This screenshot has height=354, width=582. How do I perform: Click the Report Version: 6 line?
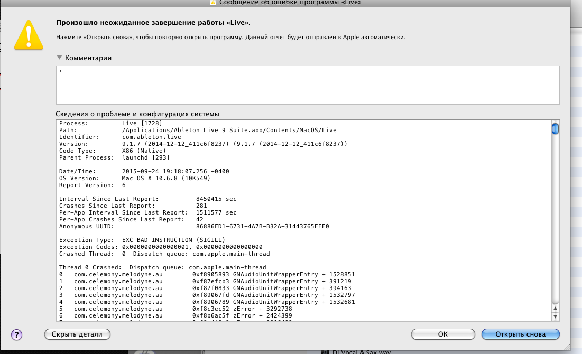[93, 185]
